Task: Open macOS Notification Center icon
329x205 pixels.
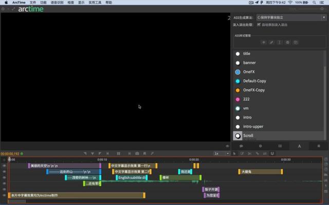Action: click(322, 3)
